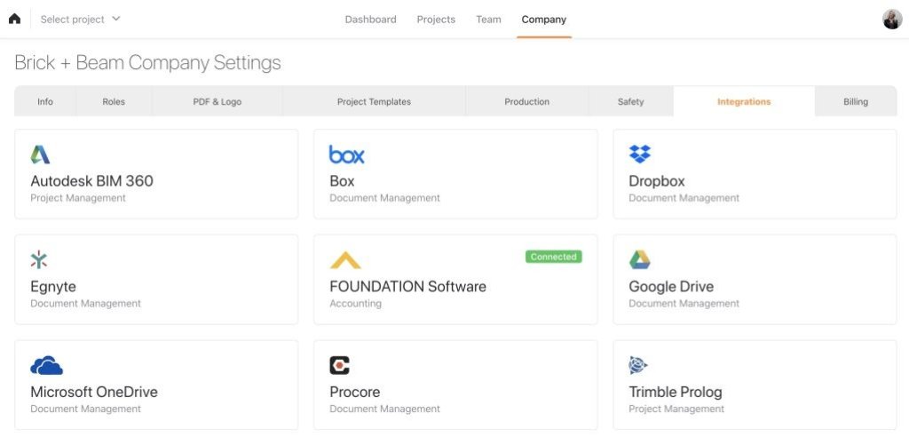Click the Brick + Beam Company Settings heading
This screenshot has height=445, width=909.
[147, 63]
